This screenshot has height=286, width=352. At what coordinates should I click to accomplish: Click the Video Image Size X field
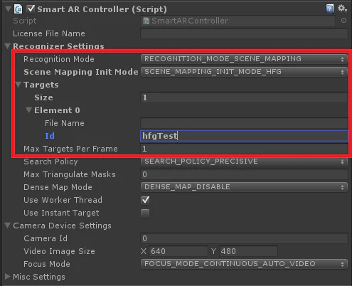click(x=178, y=251)
